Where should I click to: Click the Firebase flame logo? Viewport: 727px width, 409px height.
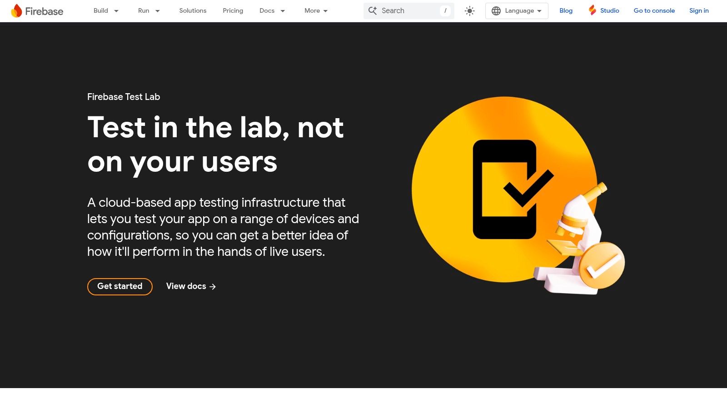17,11
